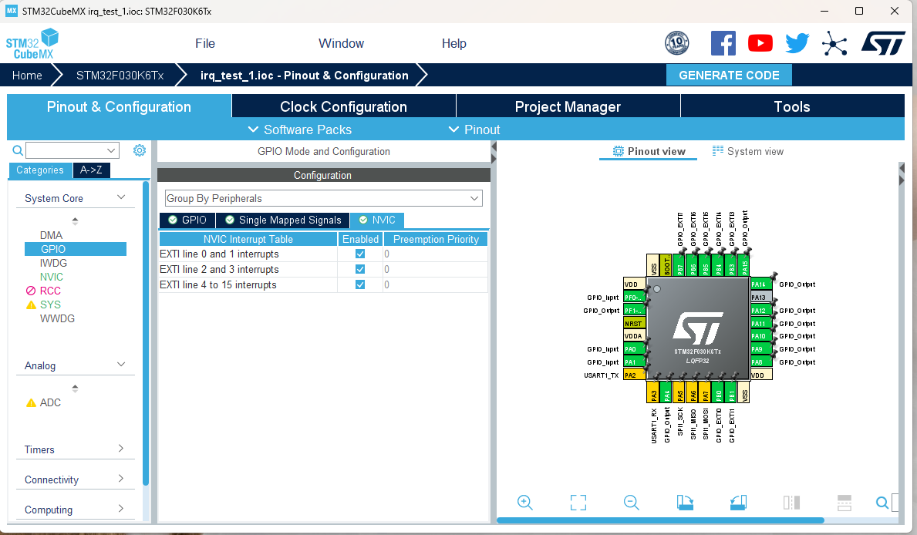Rotate the chip clockwise
The image size is (917, 535).
(x=685, y=503)
